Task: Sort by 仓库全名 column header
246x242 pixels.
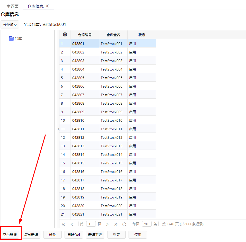Action: [113, 35]
